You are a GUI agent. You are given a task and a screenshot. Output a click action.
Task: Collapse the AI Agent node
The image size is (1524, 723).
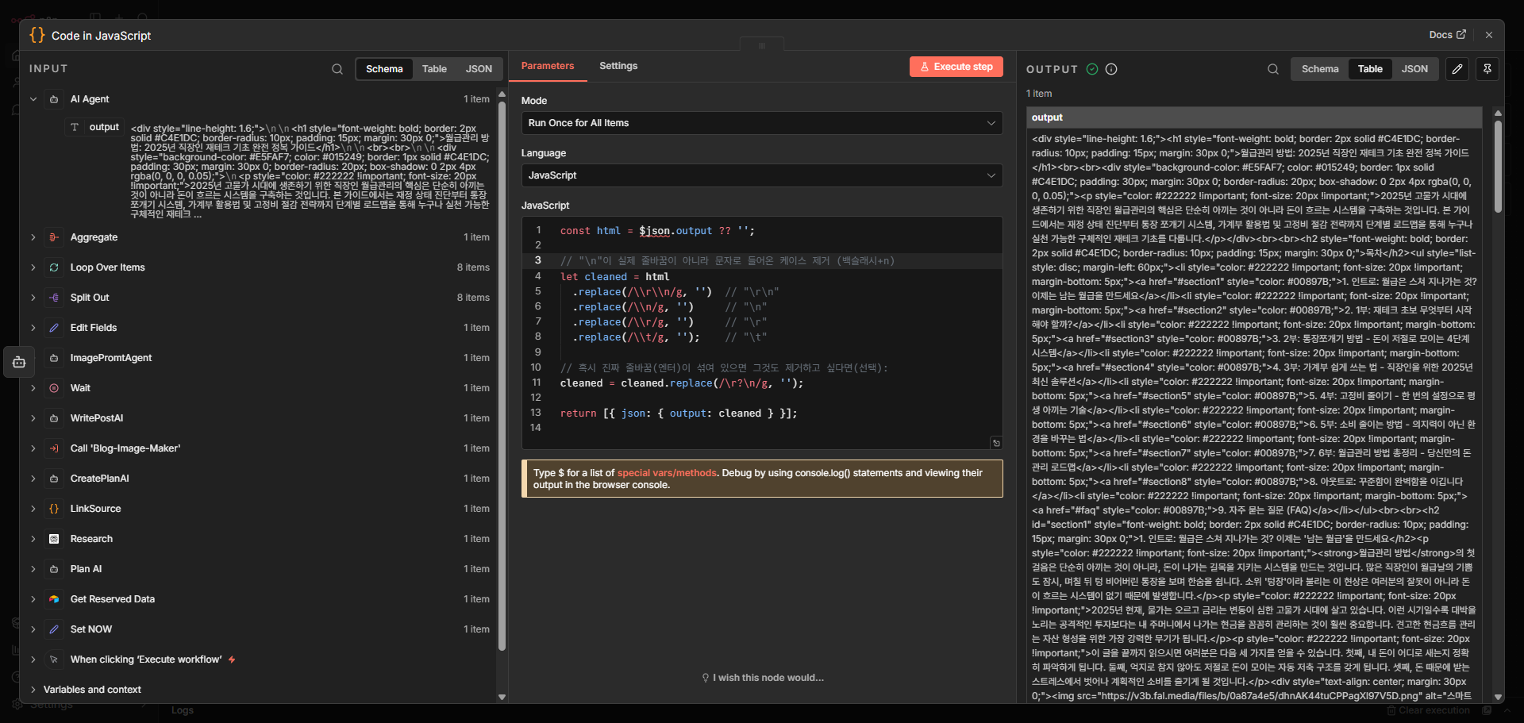(x=33, y=99)
